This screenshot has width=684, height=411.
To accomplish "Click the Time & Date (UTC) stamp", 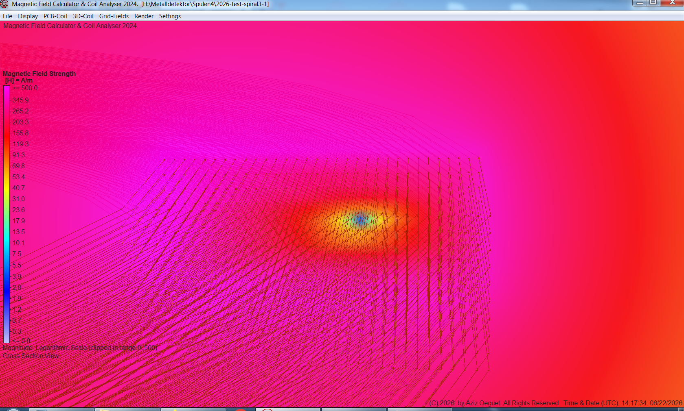I will coord(623,403).
